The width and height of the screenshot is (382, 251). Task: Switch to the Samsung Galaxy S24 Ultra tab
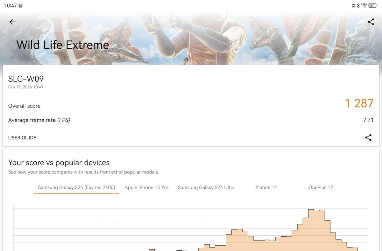click(206, 188)
